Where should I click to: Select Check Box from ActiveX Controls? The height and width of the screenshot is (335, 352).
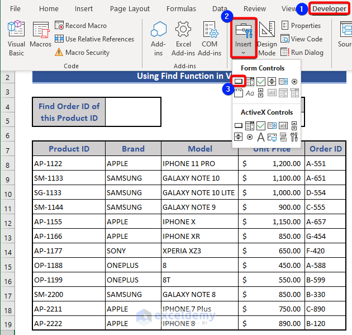(261, 126)
